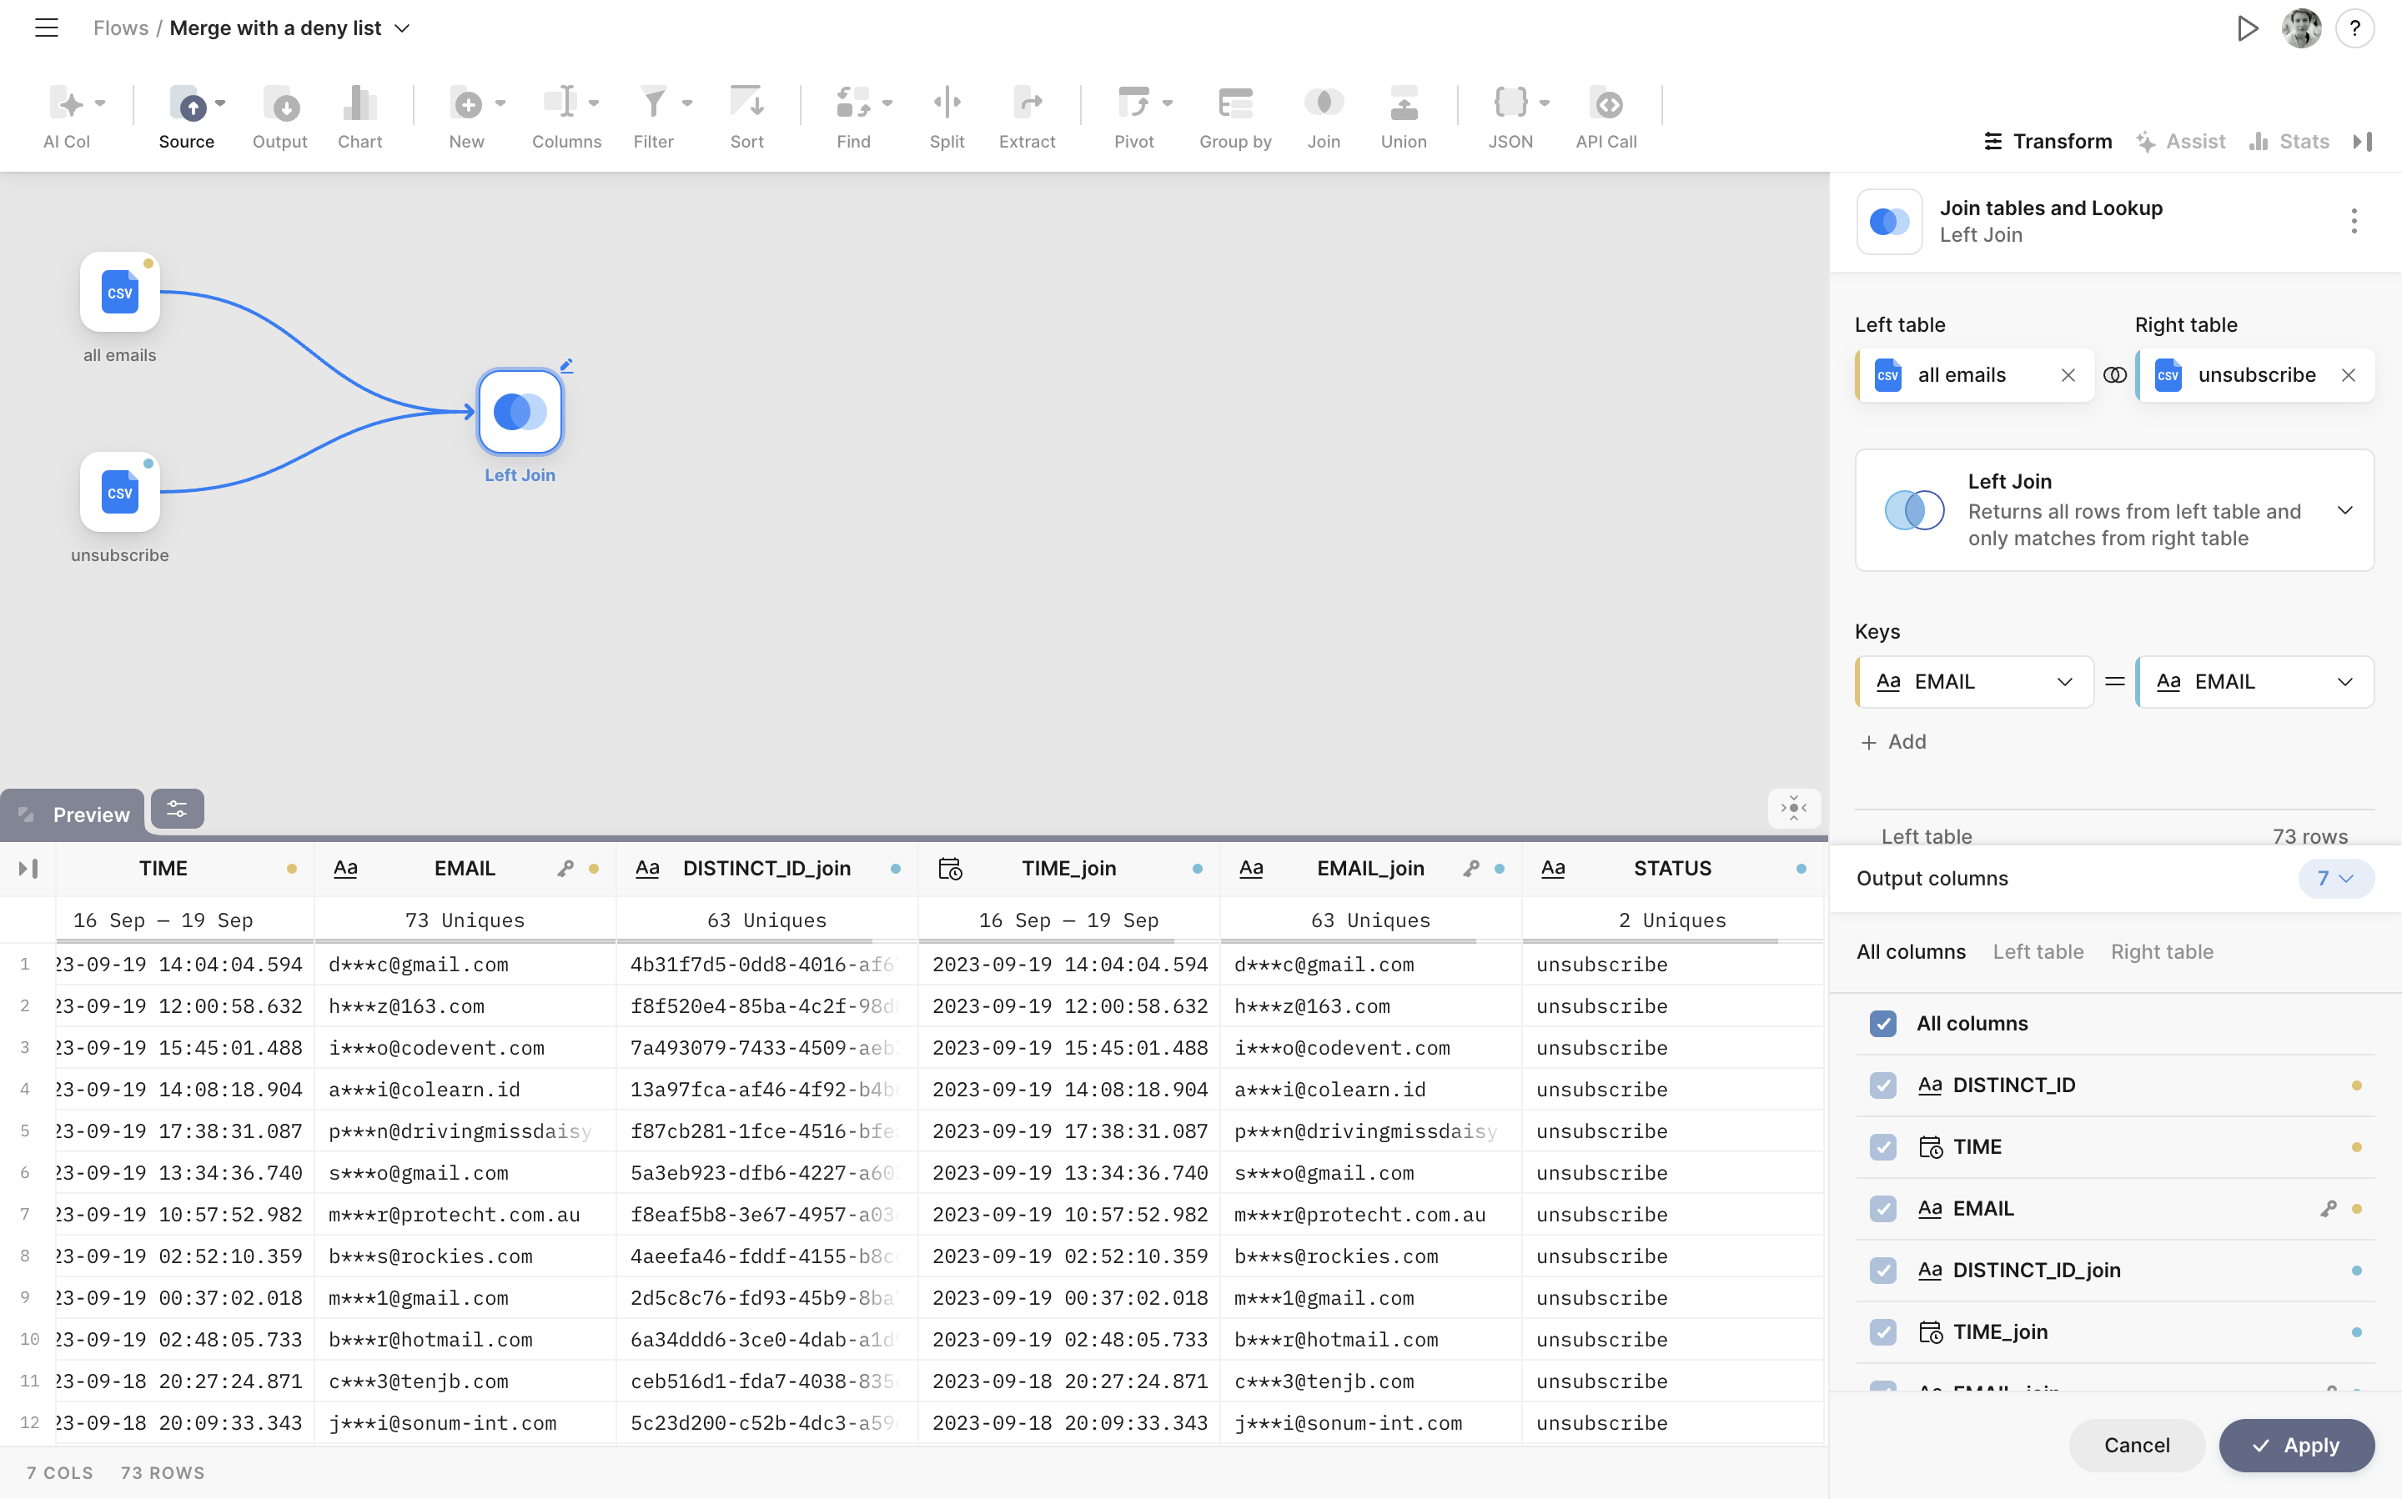Expand the Left Join type dropdown
This screenshot has width=2402, height=1499.
pyautogui.click(x=2114, y=509)
